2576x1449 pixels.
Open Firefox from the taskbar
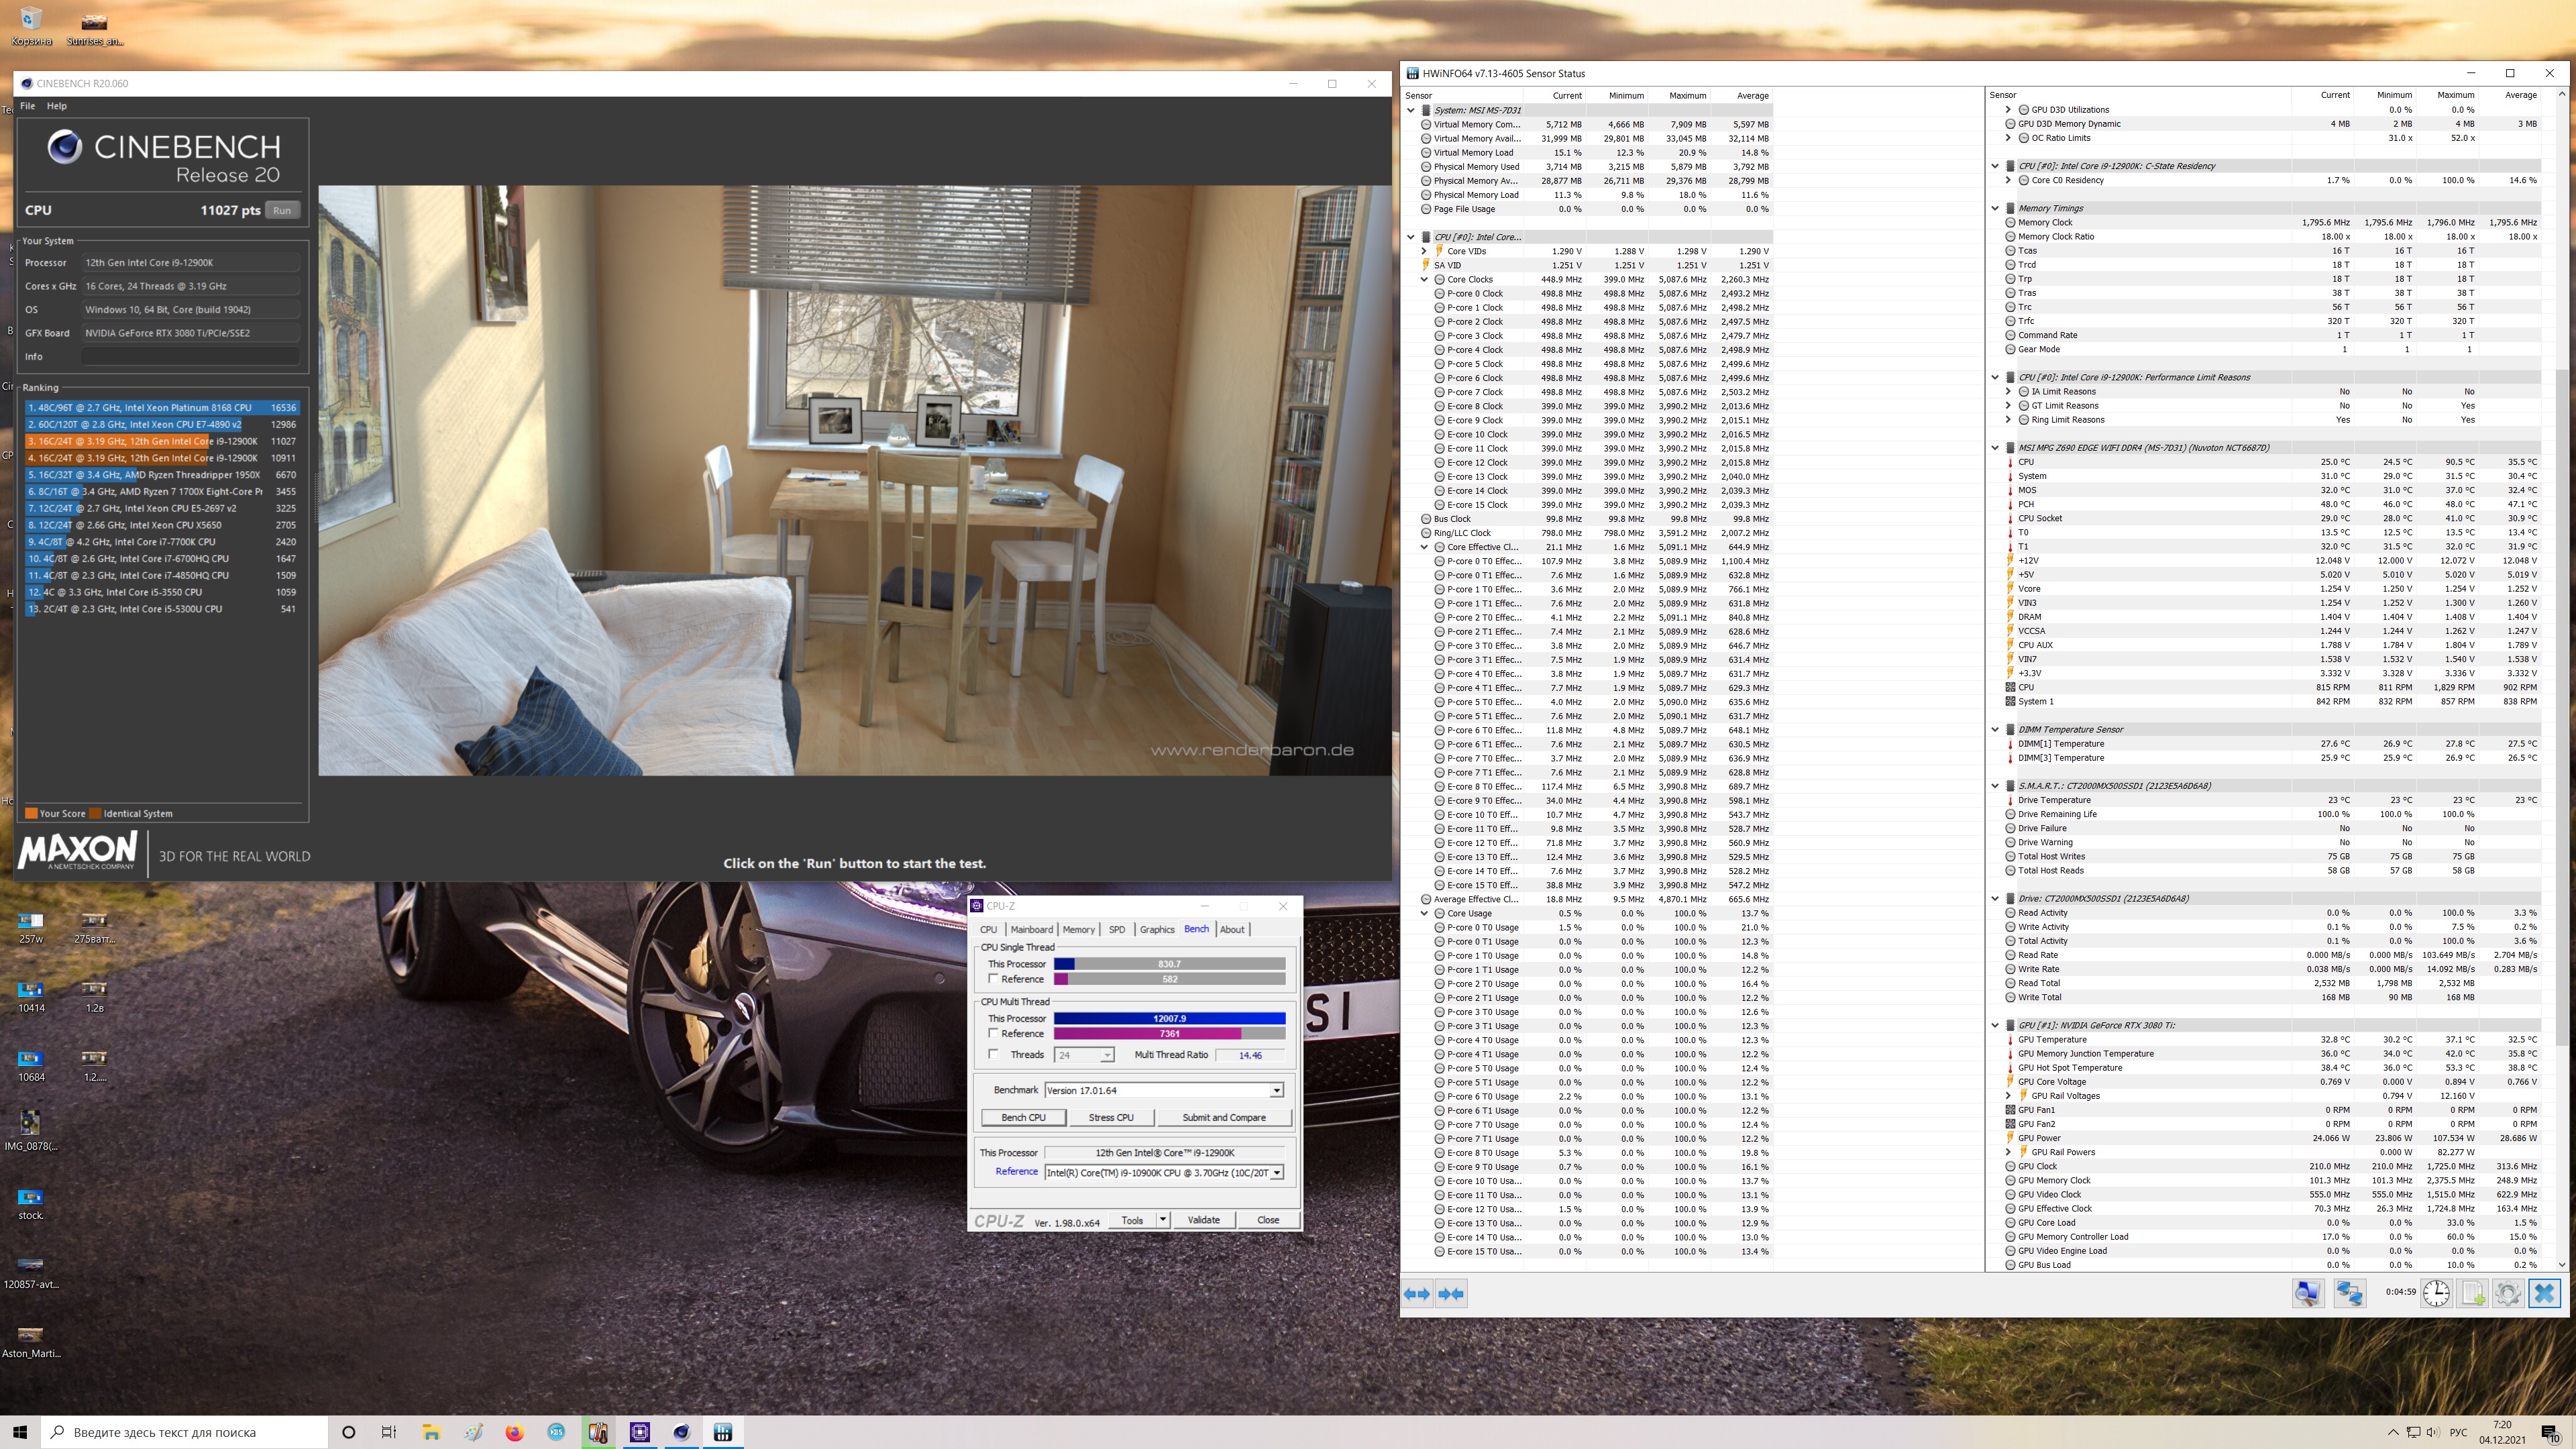(514, 1432)
